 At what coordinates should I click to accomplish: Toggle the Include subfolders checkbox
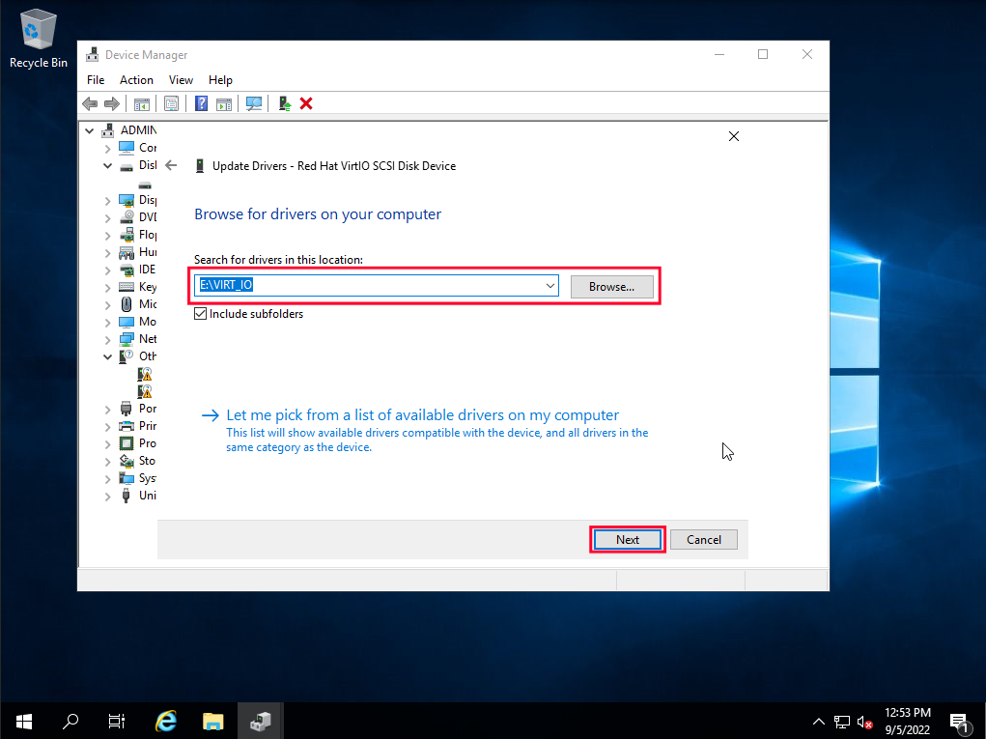(x=200, y=313)
